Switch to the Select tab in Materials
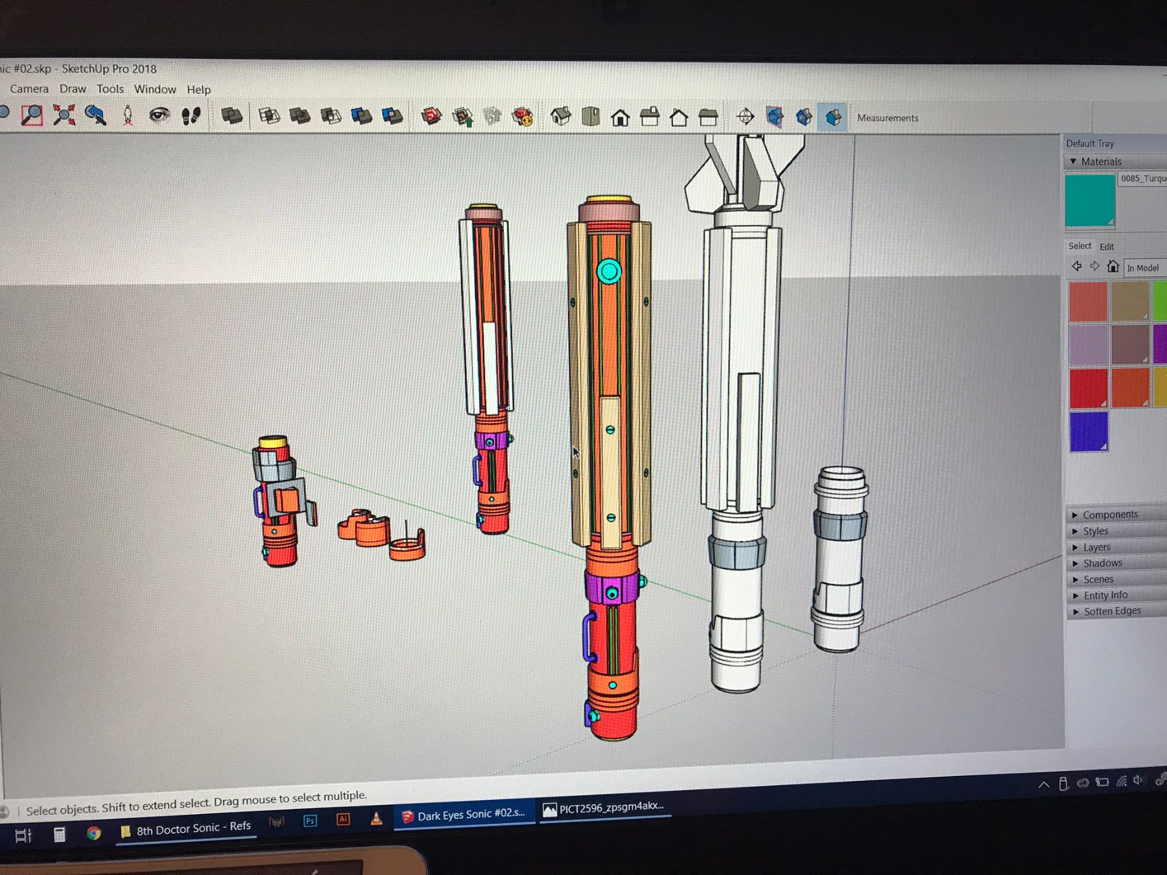 pos(1079,246)
